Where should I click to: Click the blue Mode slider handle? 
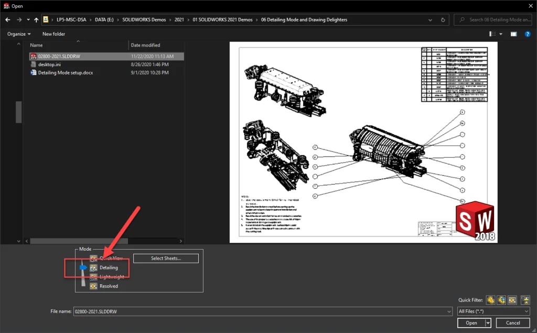pos(83,267)
